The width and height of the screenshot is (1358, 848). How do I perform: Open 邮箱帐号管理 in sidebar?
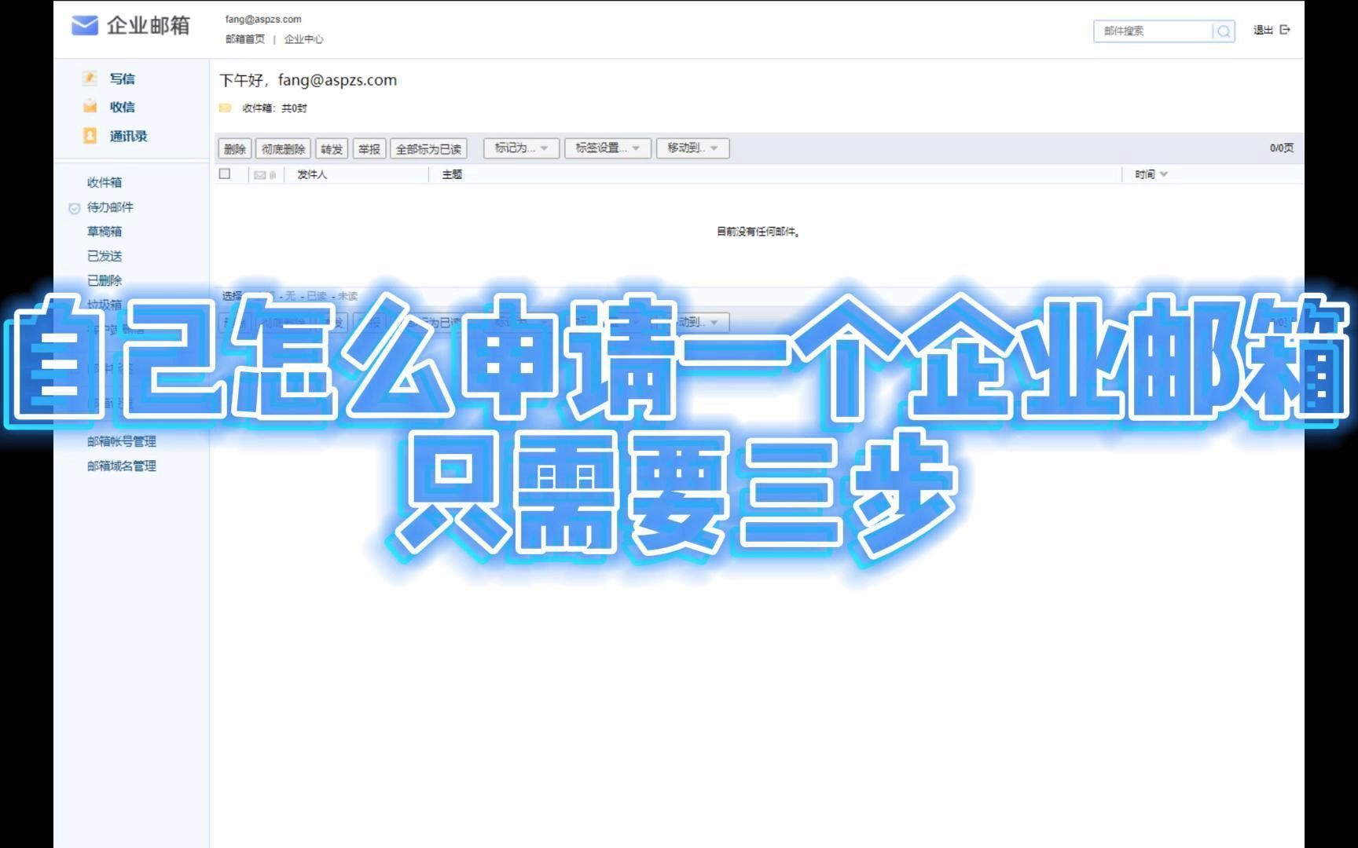coord(122,441)
